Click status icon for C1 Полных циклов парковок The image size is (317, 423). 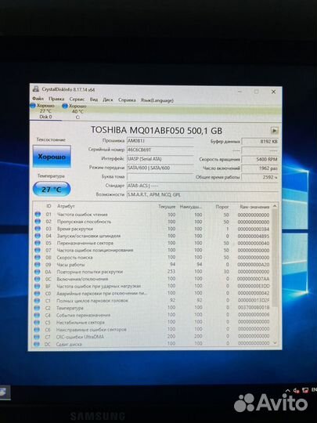point(38,301)
